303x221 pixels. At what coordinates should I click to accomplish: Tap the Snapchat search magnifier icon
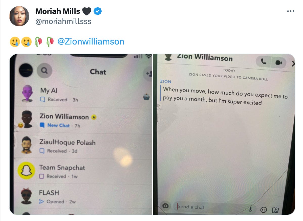pyautogui.click(x=45, y=71)
